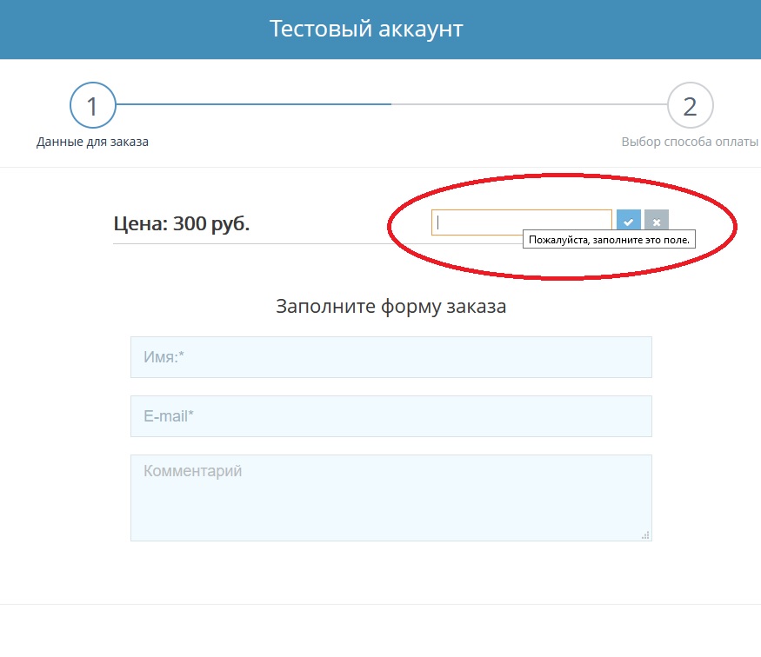This screenshot has width=761, height=657.
Task: Click the Цена: 300 руб. price text
Action: pyautogui.click(x=182, y=223)
